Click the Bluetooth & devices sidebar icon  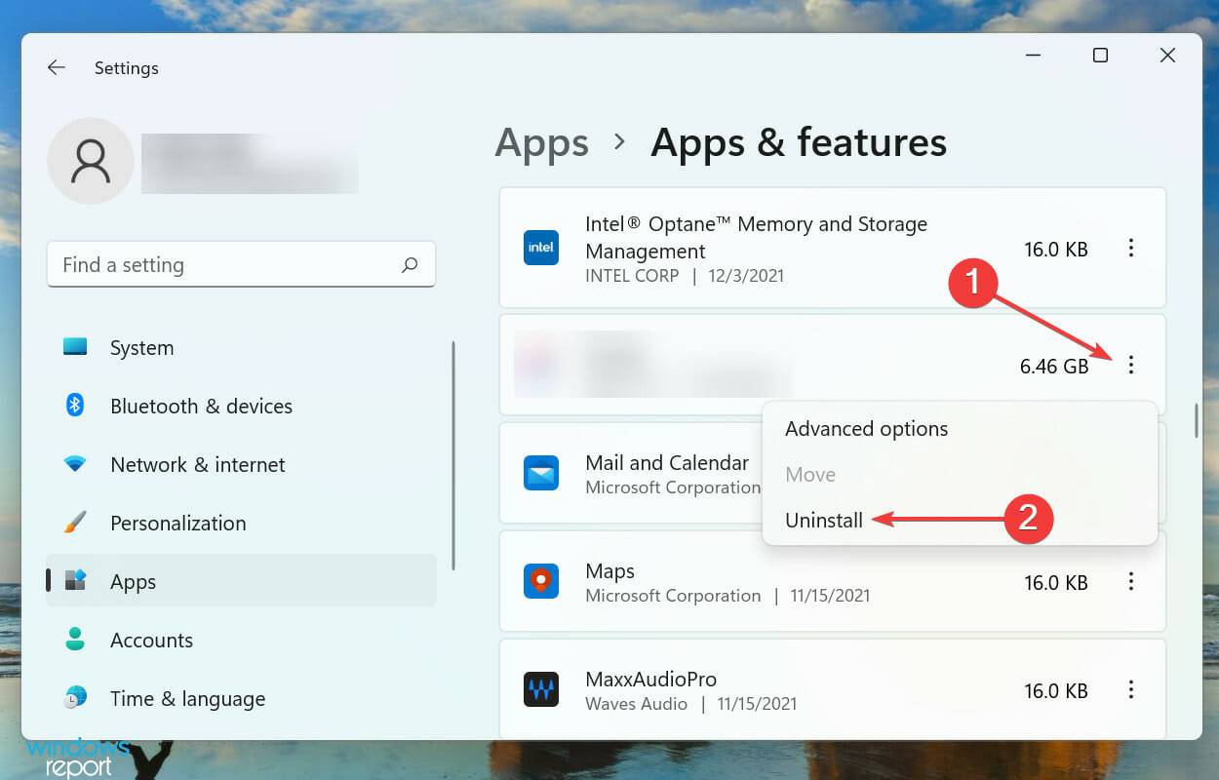77,406
